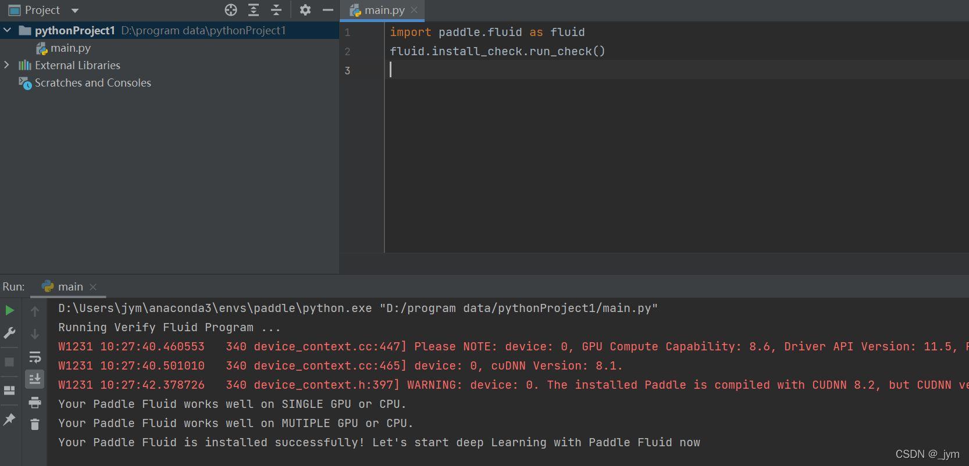This screenshot has width=969, height=466.
Task: Click the Project panel title
Action: (x=42, y=10)
